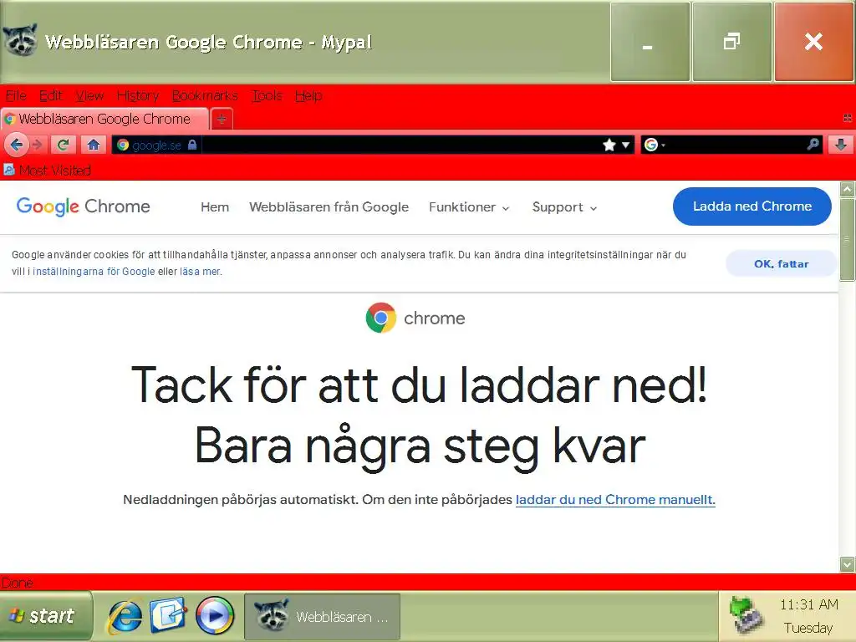
Task: Accept cookies with OK, fattar
Action: coord(782,263)
